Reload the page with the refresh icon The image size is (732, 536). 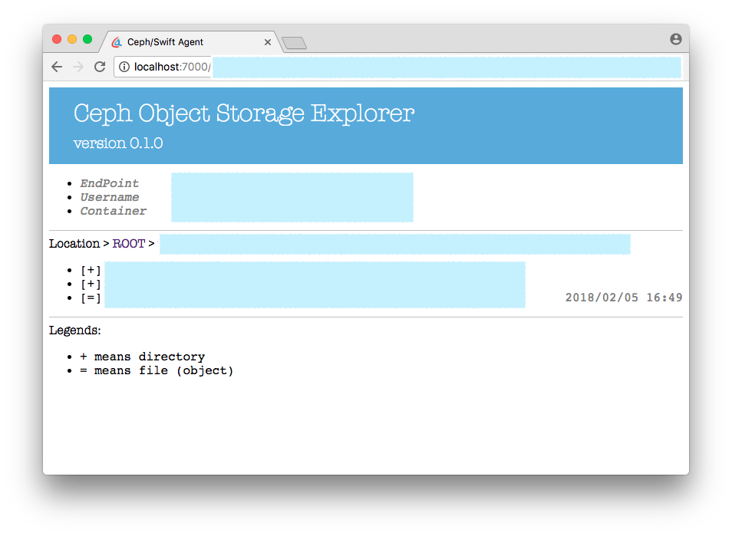100,67
